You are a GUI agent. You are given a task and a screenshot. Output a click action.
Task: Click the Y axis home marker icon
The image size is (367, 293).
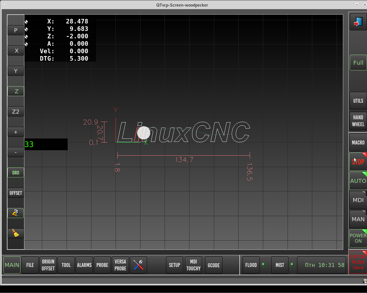pyautogui.click(x=26, y=29)
